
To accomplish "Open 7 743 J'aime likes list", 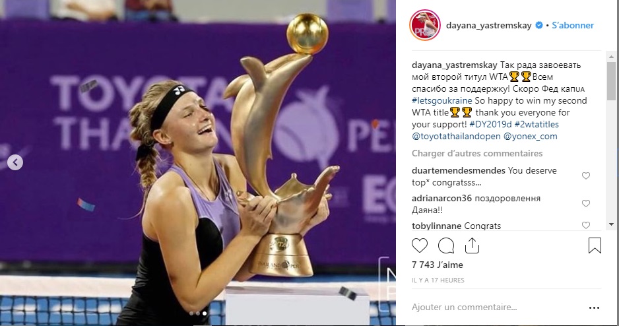I will click(438, 265).
